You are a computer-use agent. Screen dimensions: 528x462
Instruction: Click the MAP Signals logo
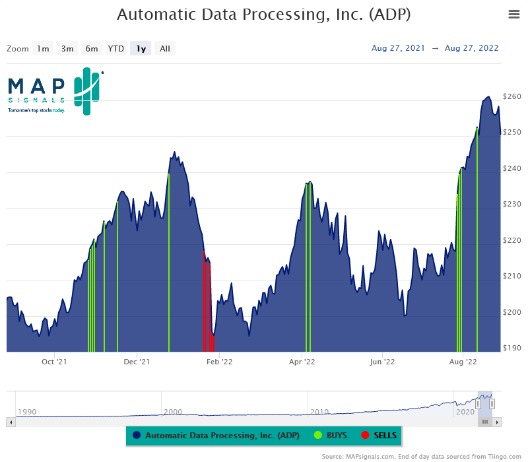tap(51, 91)
